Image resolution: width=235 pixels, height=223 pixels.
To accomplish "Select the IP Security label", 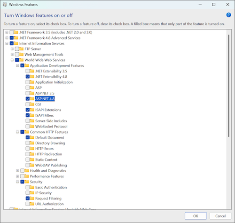I will [x=43, y=193].
